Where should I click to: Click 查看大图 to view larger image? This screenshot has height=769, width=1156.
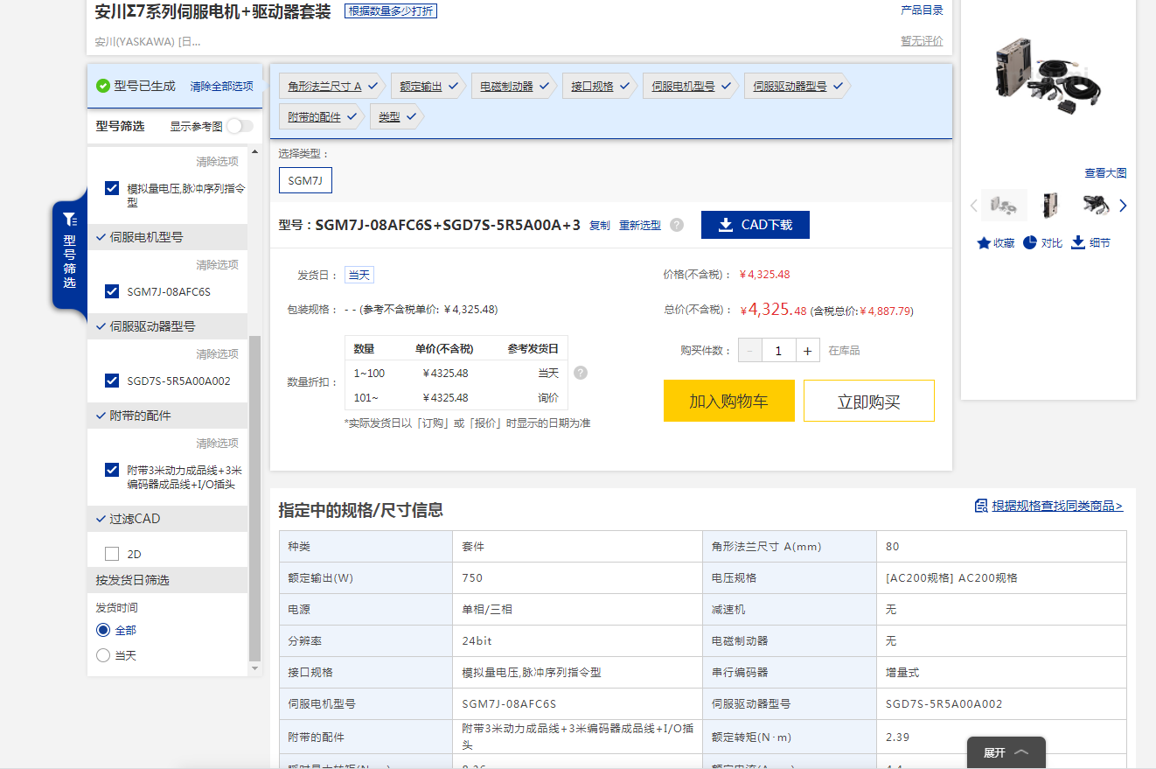[x=1106, y=173]
